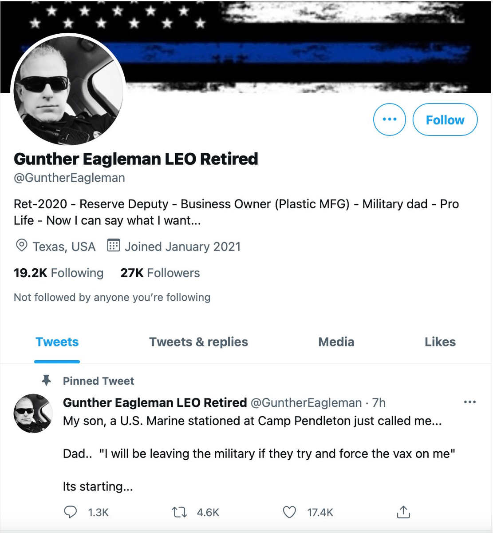Open the profile more options circle button
The width and height of the screenshot is (493, 533).
click(389, 119)
